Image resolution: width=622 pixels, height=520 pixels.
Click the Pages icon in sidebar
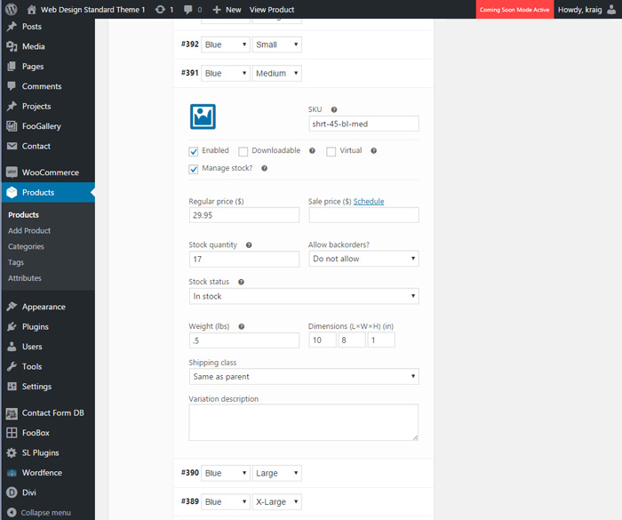[12, 67]
